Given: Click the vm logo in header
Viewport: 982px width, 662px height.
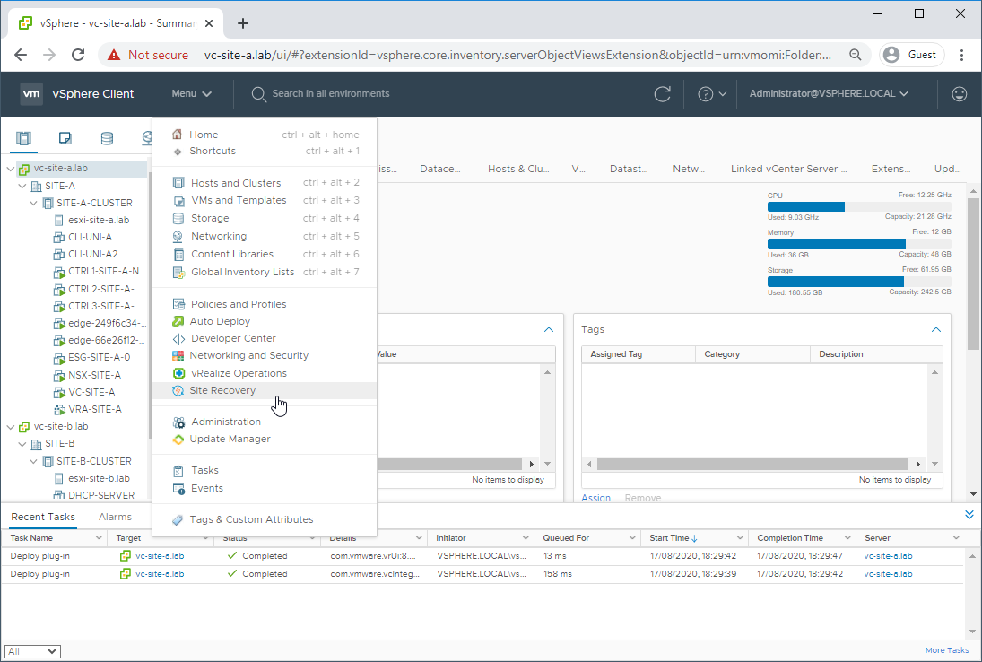Looking at the screenshot, I should point(31,94).
